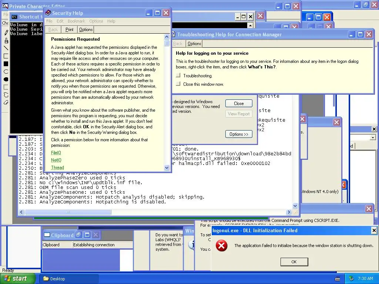Click the Troubleshooting. shortcut button
This screenshot has height=284, width=379.
click(178, 75)
